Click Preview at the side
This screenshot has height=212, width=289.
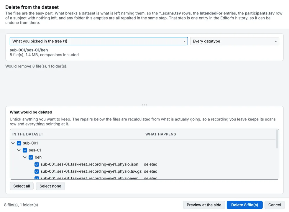204,205
